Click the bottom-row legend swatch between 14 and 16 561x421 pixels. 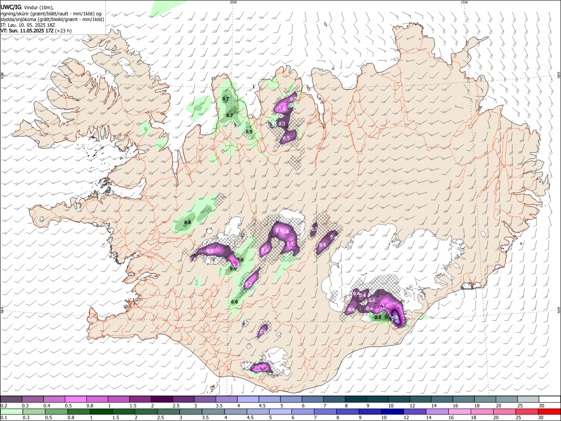point(437,412)
